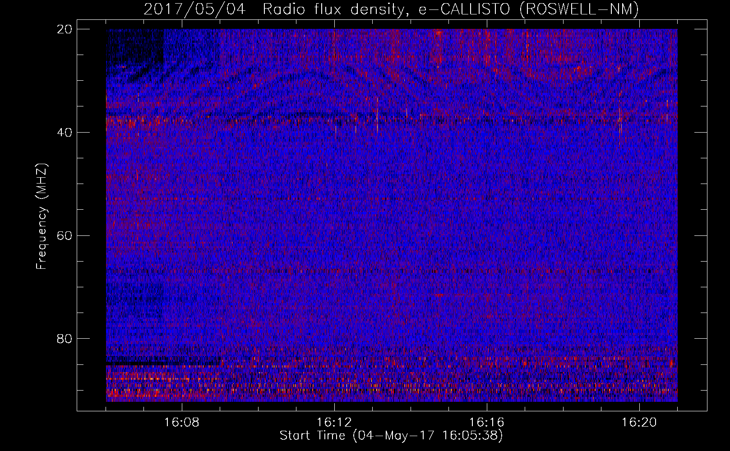Screen dimensions: 730x451
Task: Click the frequency tick label "80"
Action: pos(65,339)
